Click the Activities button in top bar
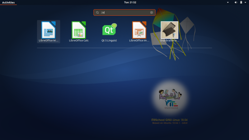The width and height of the screenshot is (249, 140). click(x=8, y=2)
